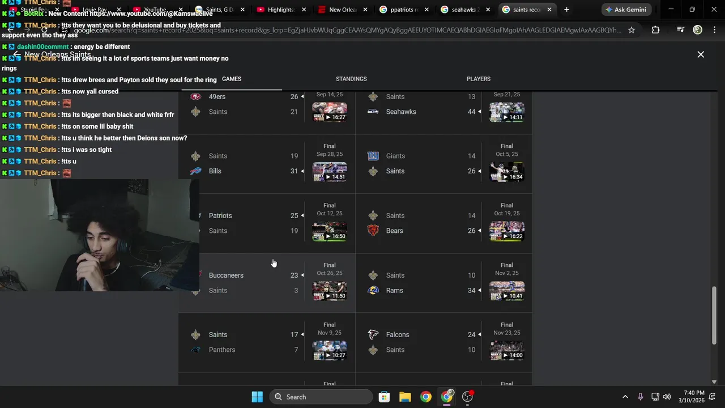
Task: Click the scrollbar down arrow
Action: coord(714,382)
